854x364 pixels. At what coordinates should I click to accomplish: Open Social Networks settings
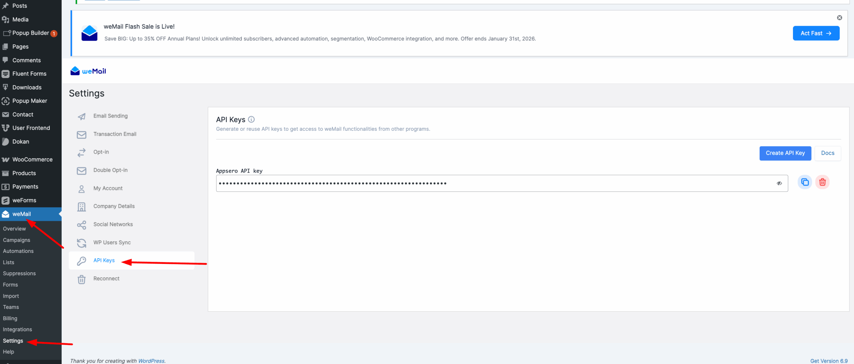(x=113, y=225)
